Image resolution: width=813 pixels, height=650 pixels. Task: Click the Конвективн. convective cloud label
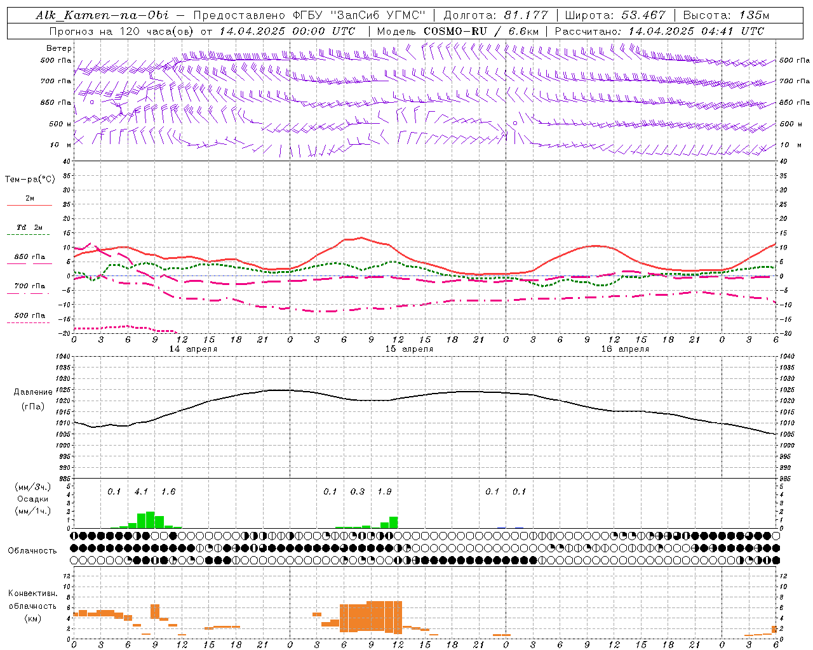coord(32,594)
